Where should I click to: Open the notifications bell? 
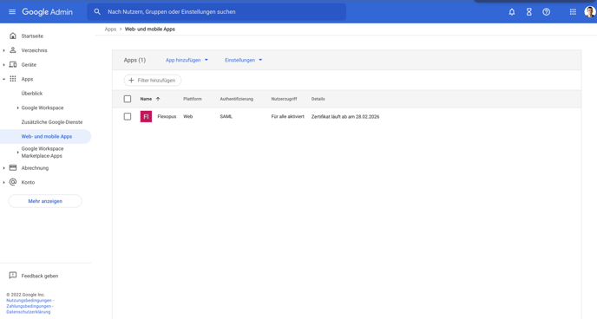(x=512, y=12)
